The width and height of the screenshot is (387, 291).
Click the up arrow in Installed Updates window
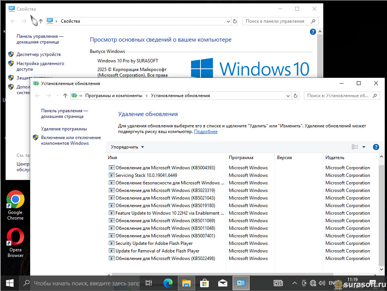pos(65,96)
